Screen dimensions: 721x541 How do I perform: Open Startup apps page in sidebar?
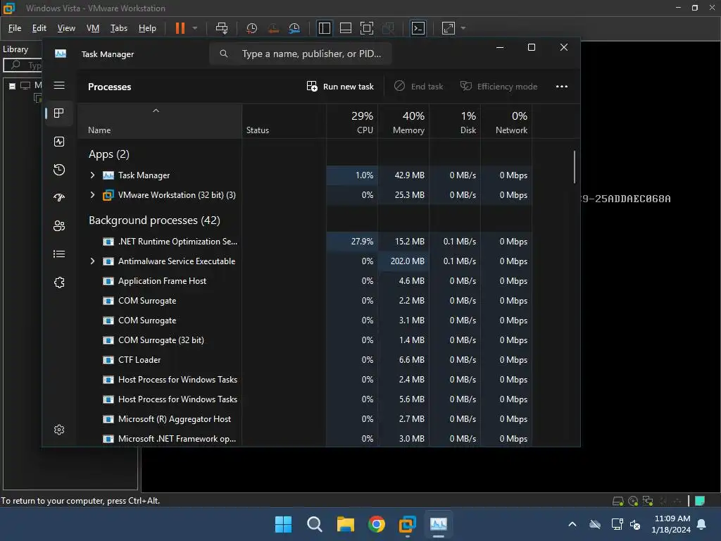59,198
